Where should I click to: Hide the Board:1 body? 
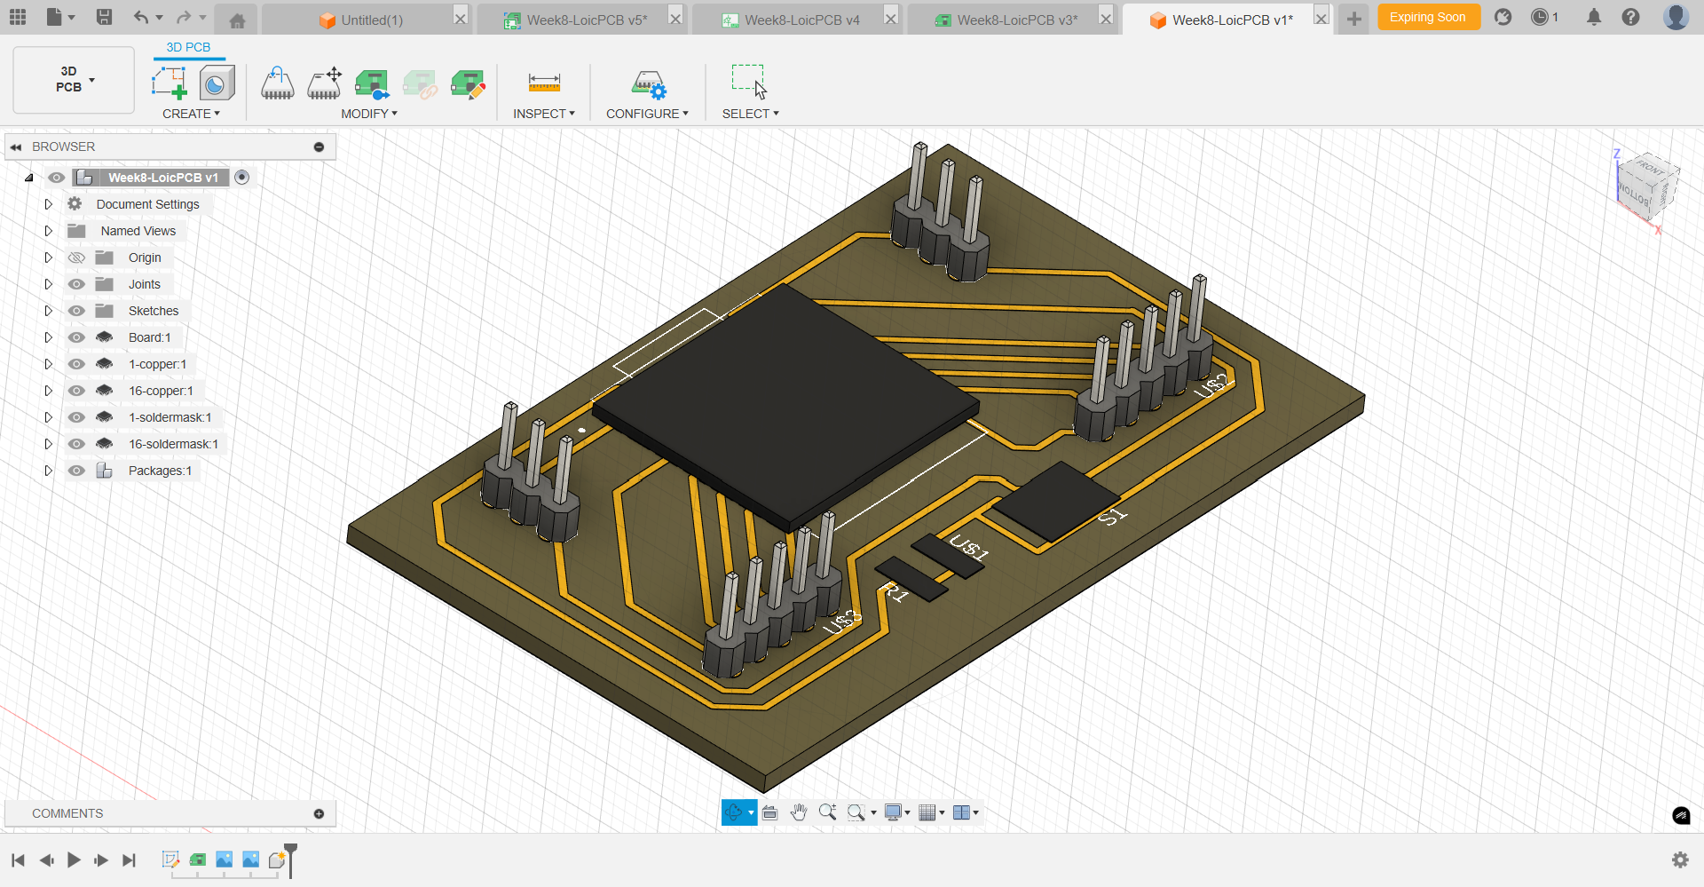click(x=77, y=337)
